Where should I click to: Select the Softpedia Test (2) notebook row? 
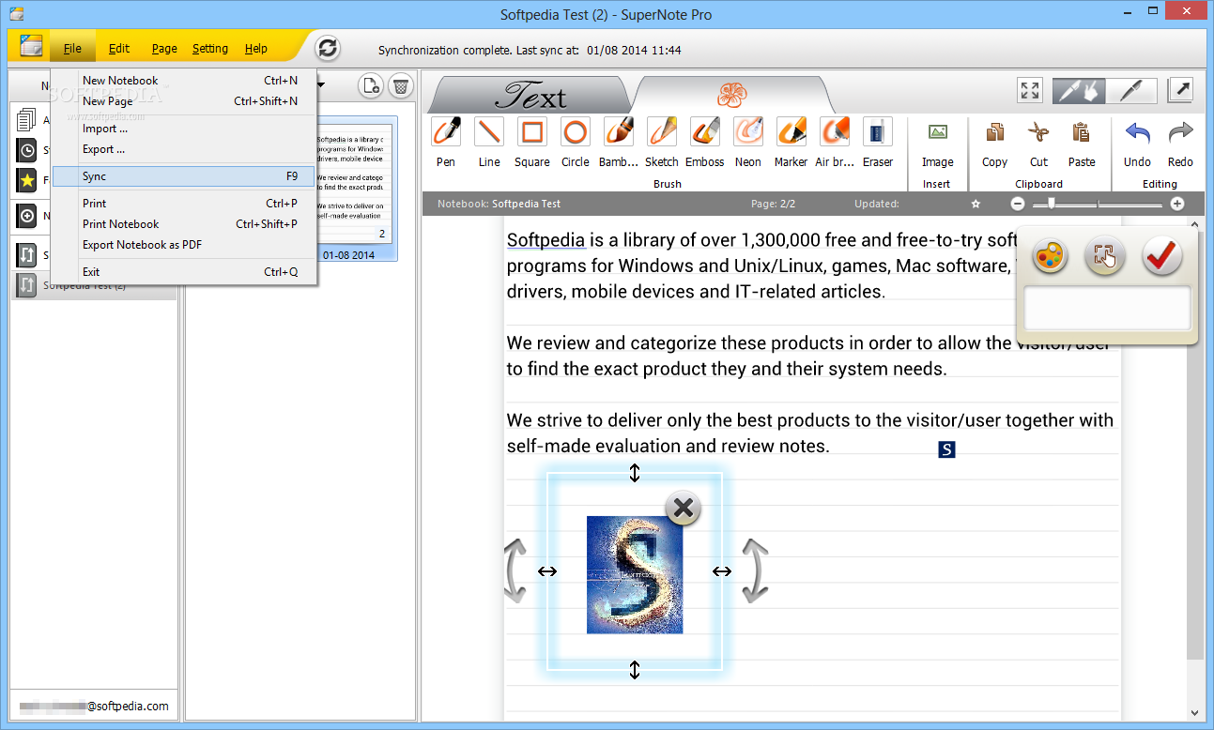coord(94,285)
